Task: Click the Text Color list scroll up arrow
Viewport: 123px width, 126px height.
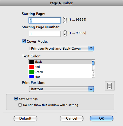Action: point(93,73)
